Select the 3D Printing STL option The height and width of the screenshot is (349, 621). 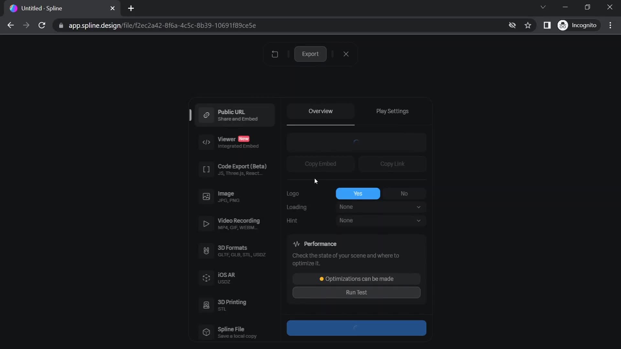click(235, 305)
